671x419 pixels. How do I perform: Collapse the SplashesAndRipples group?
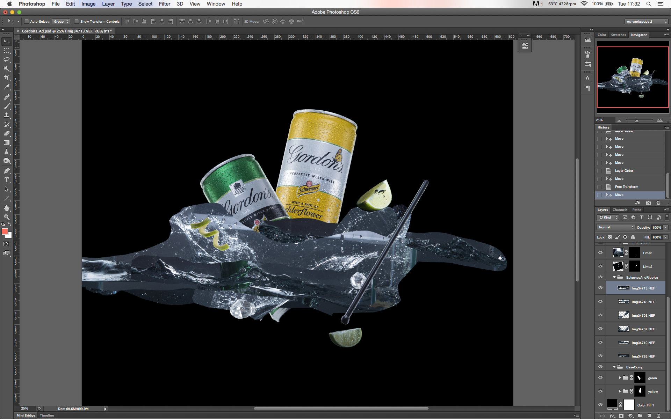[614, 277]
